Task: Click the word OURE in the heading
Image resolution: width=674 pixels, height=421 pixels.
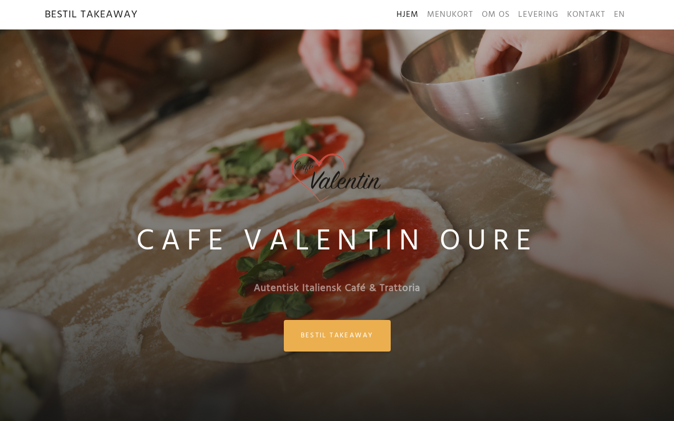Action: (488, 240)
